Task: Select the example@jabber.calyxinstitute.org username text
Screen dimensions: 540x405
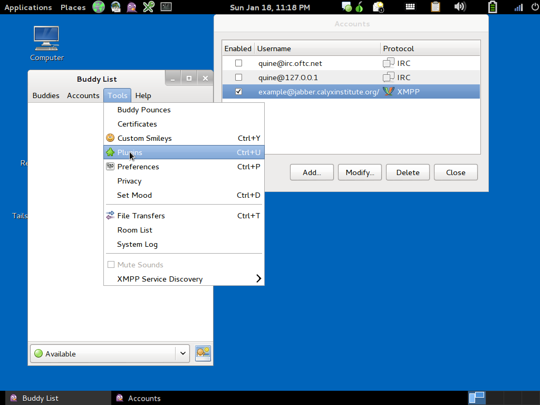Action: (x=319, y=92)
